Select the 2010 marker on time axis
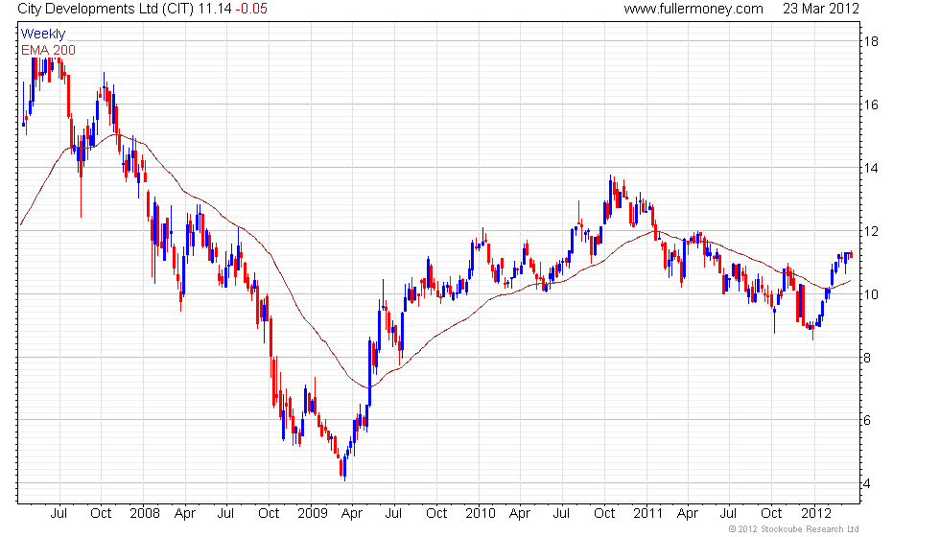The image size is (940, 537). (x=482, y=513)
